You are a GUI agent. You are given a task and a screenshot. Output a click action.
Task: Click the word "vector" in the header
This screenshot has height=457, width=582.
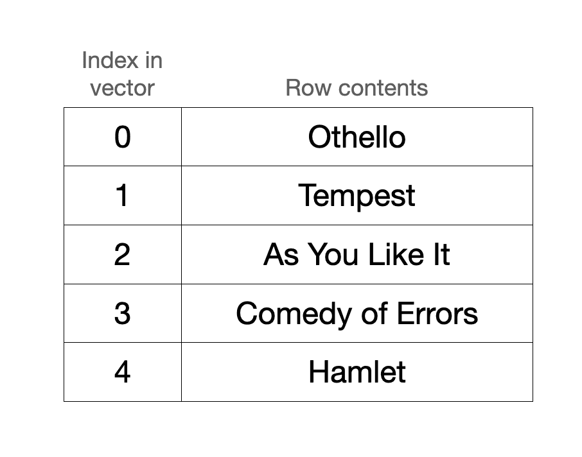122,88
